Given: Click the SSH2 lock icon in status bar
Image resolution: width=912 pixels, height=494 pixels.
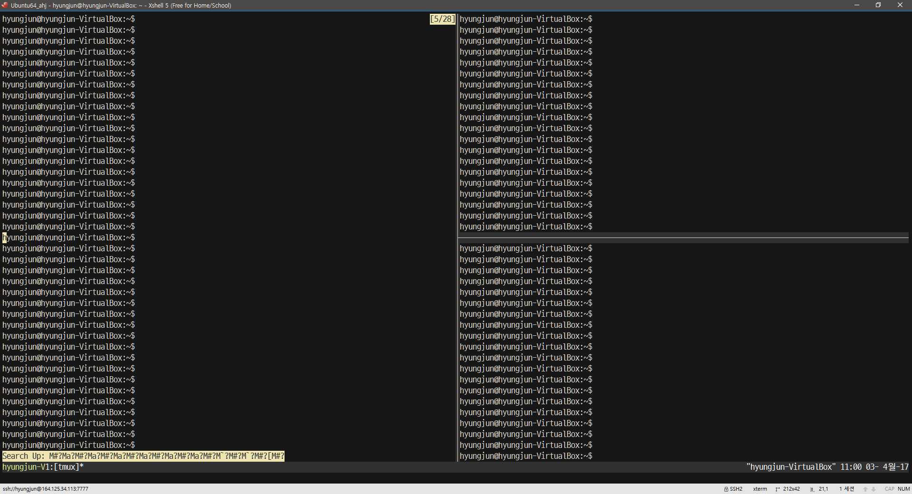Looking at the screenshot, I should [x=727, y=489].
